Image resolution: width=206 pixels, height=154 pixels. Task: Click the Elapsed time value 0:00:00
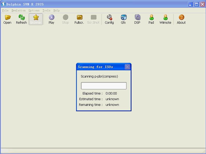tap(111, 93)
